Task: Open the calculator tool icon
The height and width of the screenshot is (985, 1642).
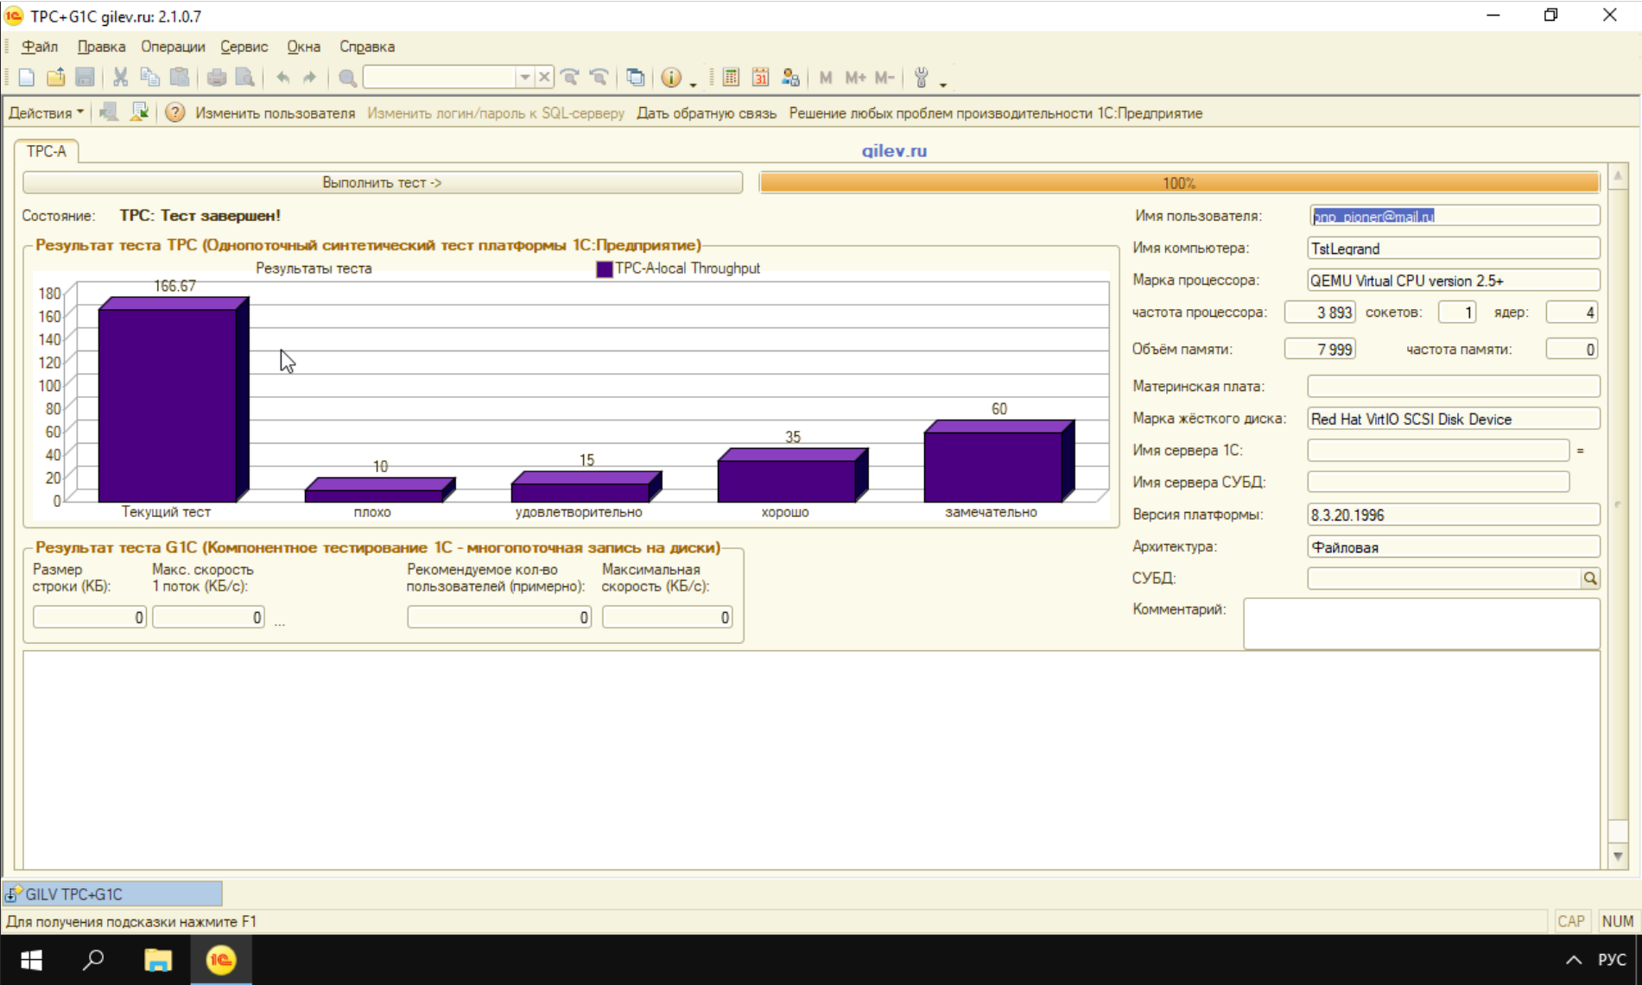Action: click(x=731, y=78)
